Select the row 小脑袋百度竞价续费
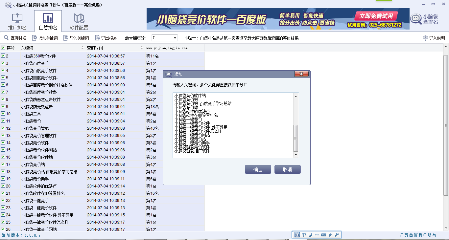 pyautogui.click(x=102, y=92)
